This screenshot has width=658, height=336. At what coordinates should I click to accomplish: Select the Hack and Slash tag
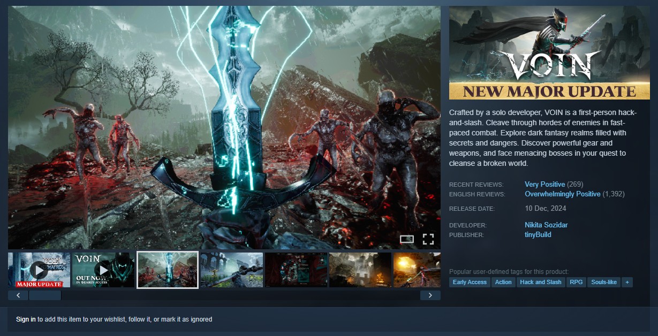[x=541, y=282]
